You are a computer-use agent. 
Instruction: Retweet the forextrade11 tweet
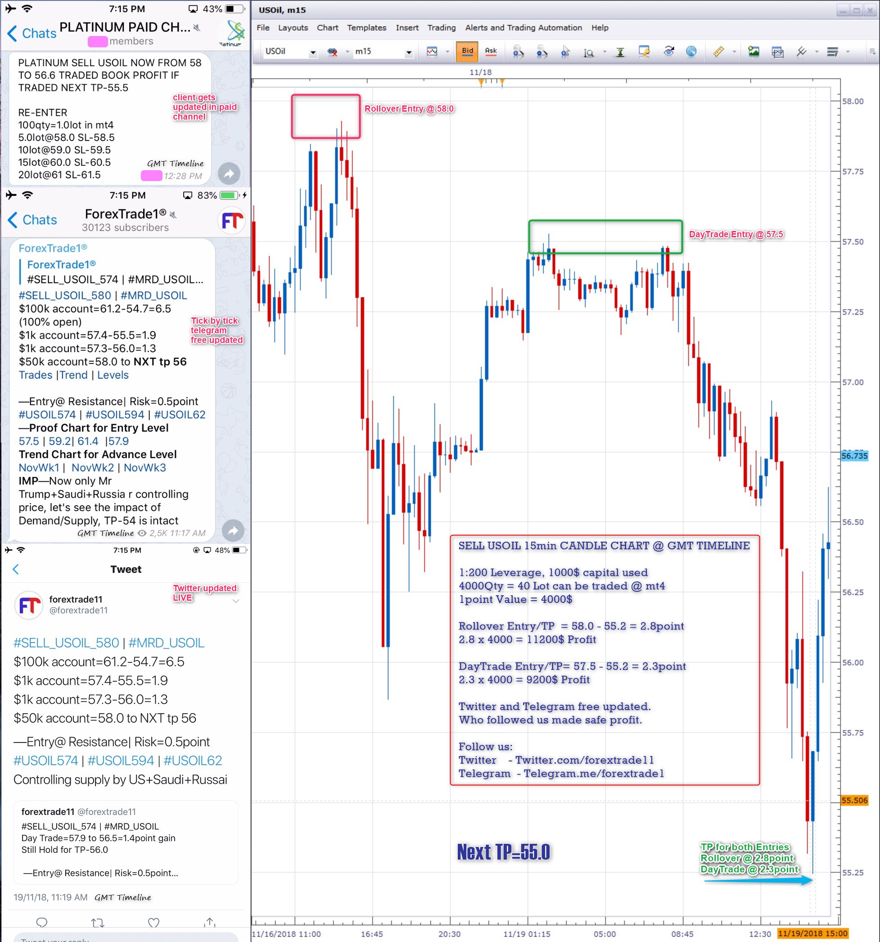tap(98, 922)
